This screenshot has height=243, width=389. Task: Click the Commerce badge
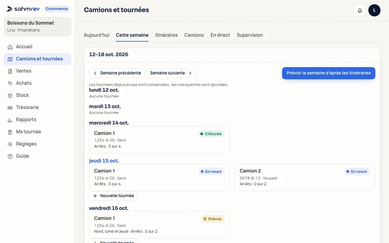click(x=57, y=9)
